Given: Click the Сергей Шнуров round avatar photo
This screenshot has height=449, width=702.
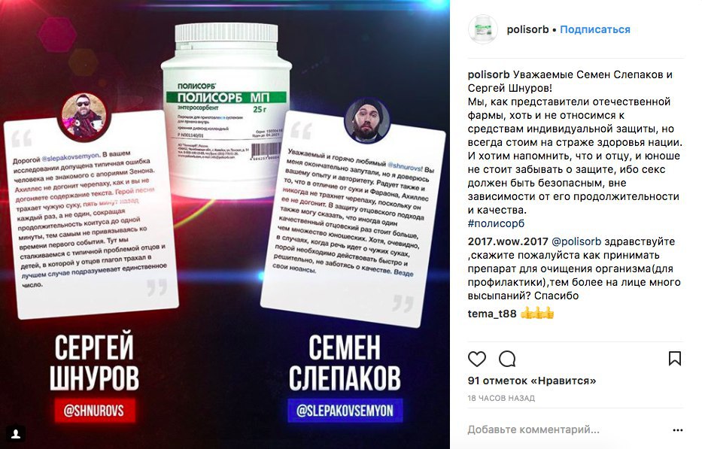Looking at the screenshot, I should (x=84, y=117).
